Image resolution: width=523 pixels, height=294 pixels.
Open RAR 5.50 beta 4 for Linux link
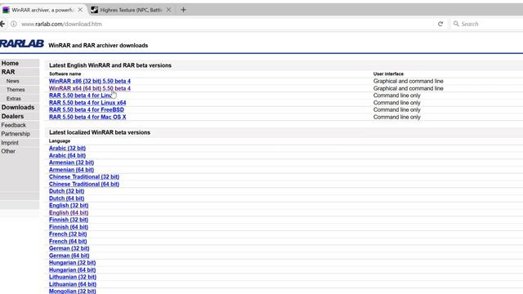(x=80, y=96)
